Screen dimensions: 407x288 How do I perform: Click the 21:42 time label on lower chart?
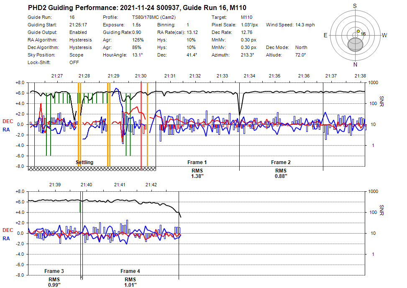click(x=151, y=185)
